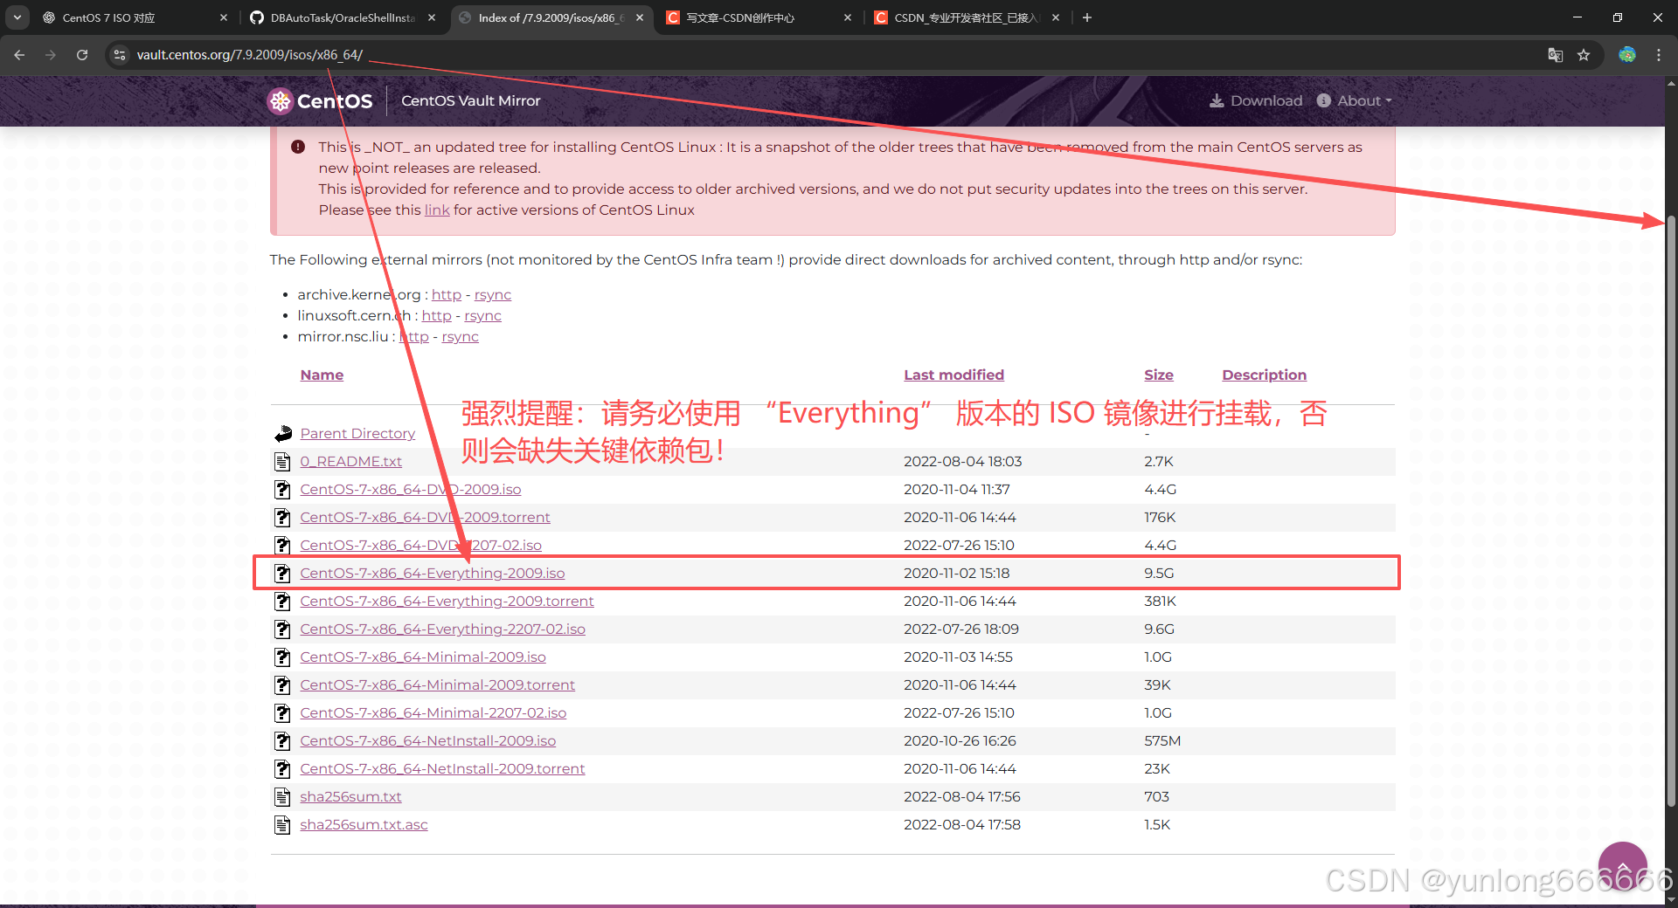Screen dimensions: 1678x908
Task: Translate the page via address bar icon
Action: (1555, 54)
